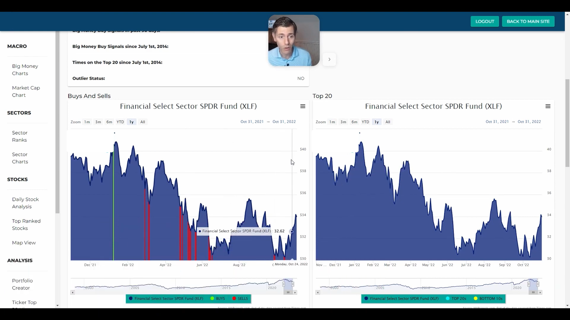Toggle SELLS series in legend
The width and height of the screenshot is (570, 320).
tap(240, 299)
